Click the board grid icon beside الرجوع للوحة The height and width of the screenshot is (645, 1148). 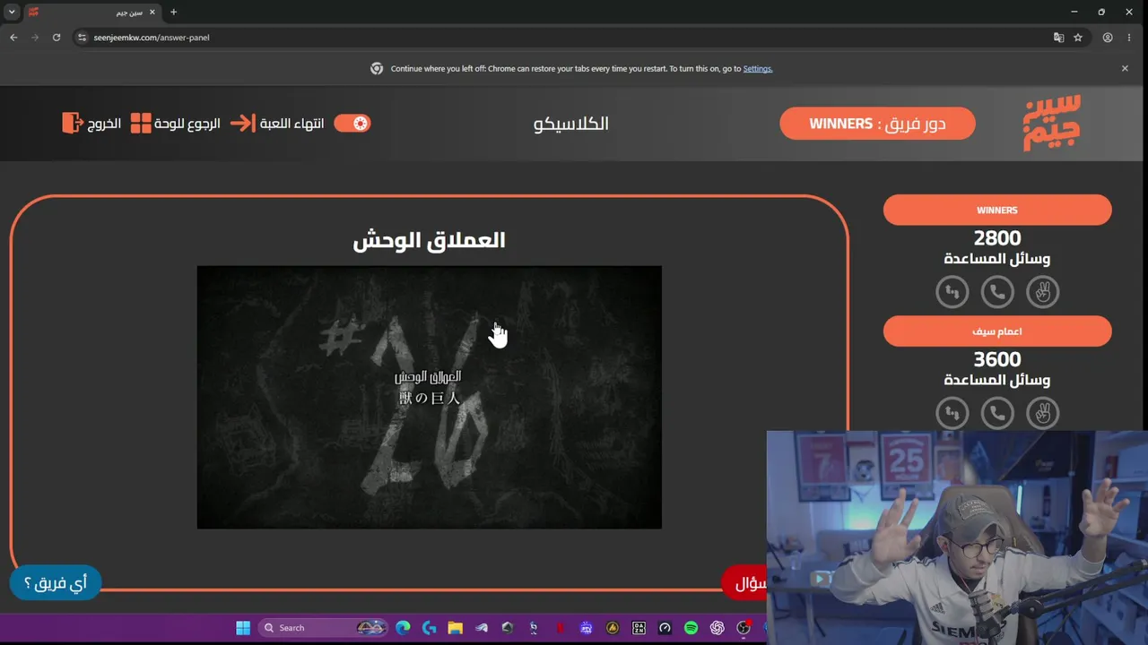(x=141, y=123)
